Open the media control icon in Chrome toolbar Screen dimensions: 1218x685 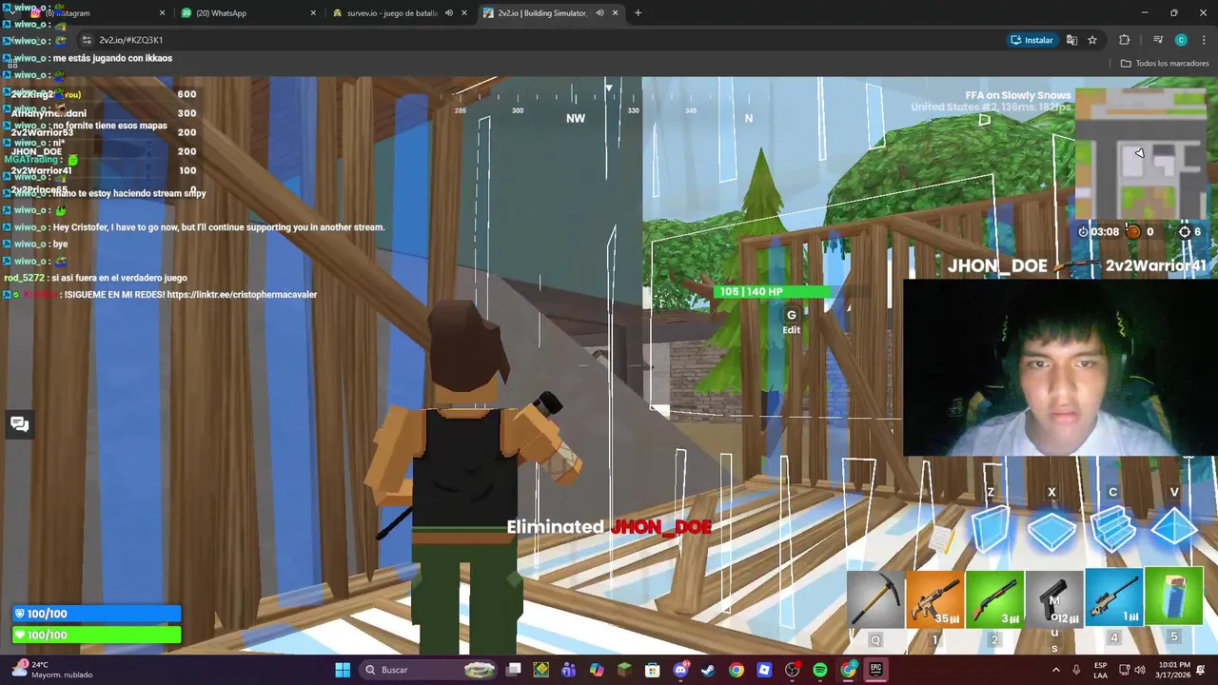(x=1158, y=40)
